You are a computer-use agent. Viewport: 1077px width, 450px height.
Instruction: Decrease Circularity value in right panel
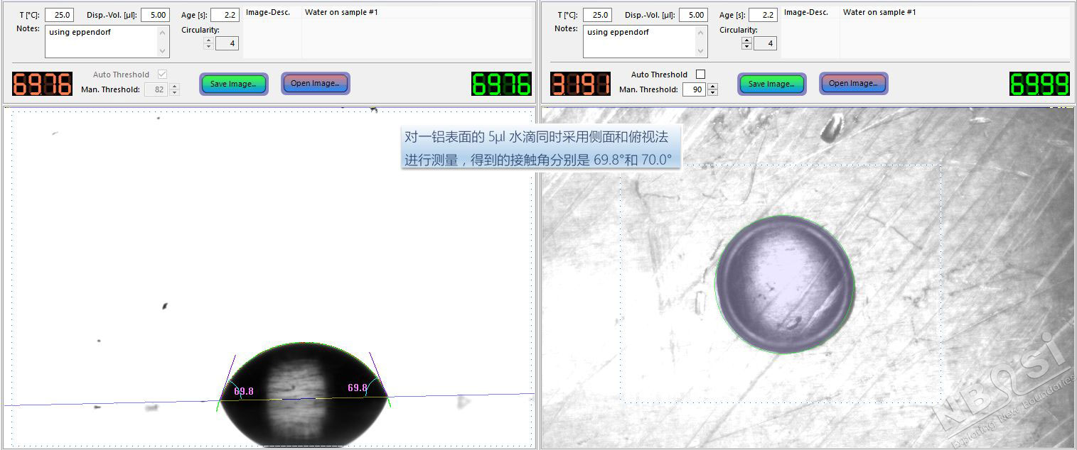tap(746, 47)
